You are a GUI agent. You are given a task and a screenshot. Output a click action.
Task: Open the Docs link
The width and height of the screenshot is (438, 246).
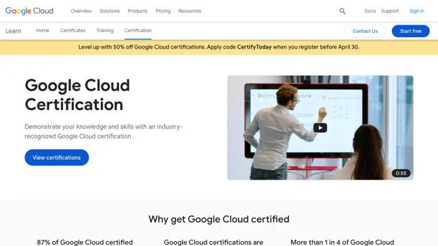click(370, 11)
